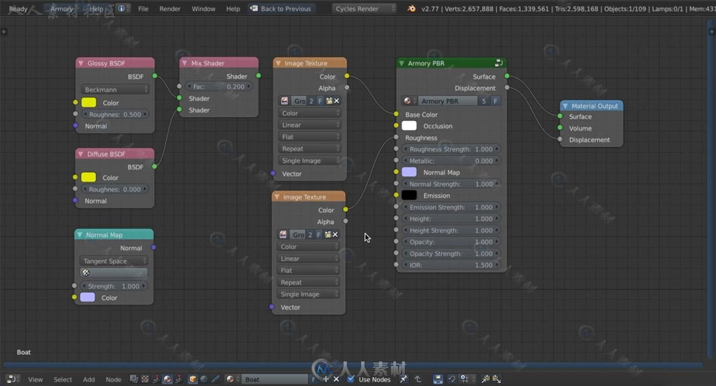Collapse the Normal Map node
Viewport: 716px width, 386px height.
pyautogui.click(x=79, y=235)
